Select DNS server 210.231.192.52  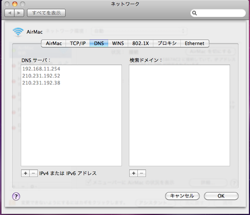click(x=71, y=76)
